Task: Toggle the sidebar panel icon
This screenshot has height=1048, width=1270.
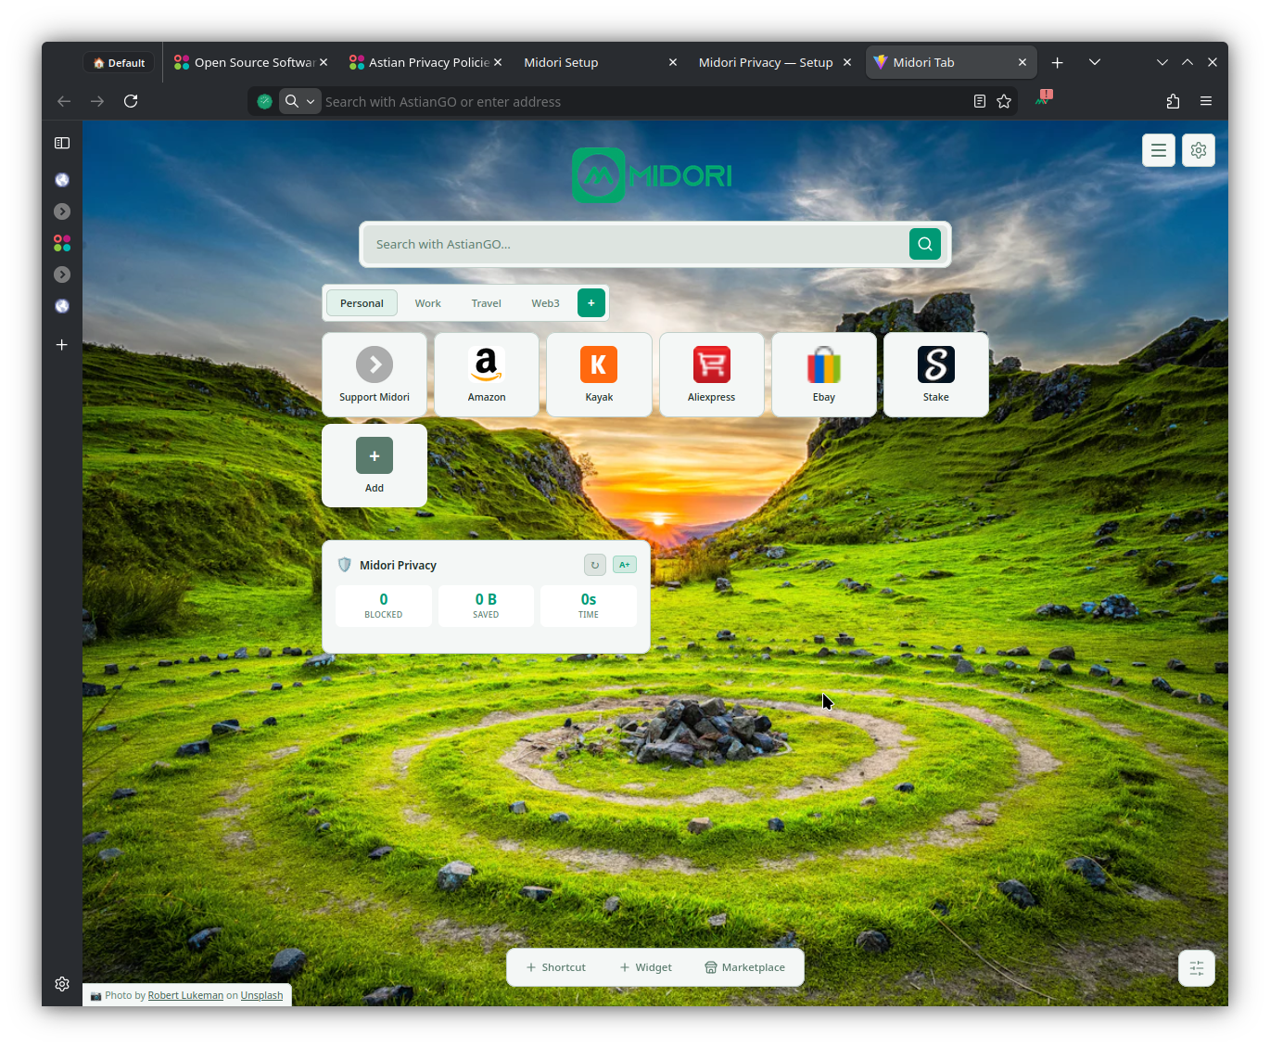Action: click(62, 143)
